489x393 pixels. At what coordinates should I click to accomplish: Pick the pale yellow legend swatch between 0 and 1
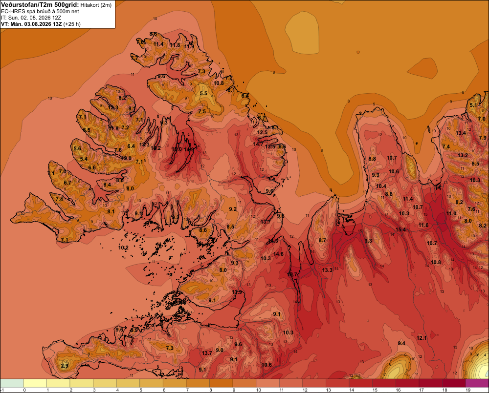click(x=35, y=383)
